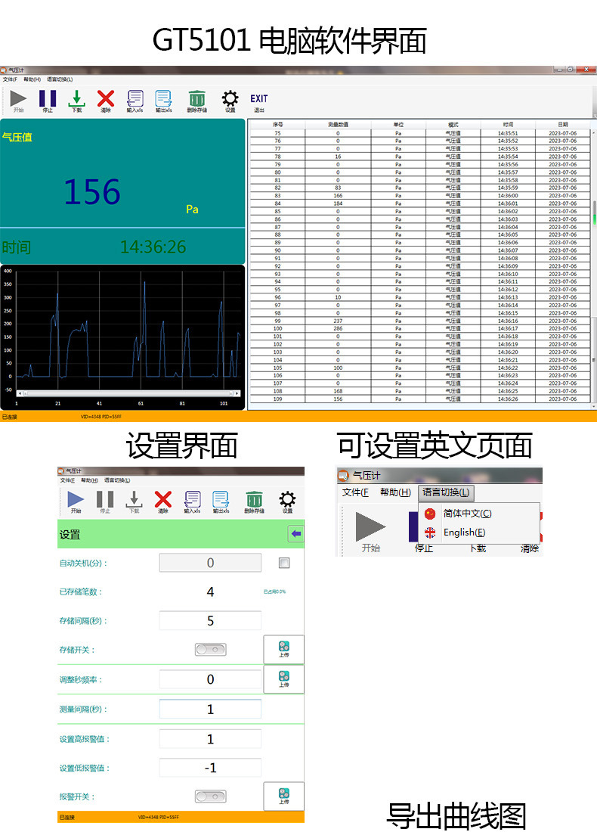Click 上传 upload button beside 调整秒频率
Image resolution: width=597 pixels, height=832 pixels.
click(283, 678)
